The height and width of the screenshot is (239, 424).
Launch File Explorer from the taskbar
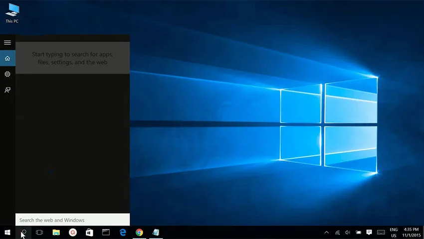[x=56, y=232]
